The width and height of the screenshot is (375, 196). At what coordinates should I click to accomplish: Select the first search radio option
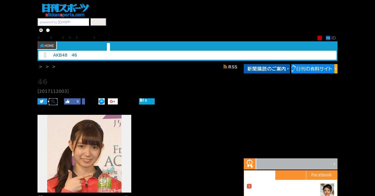(41, 30)
